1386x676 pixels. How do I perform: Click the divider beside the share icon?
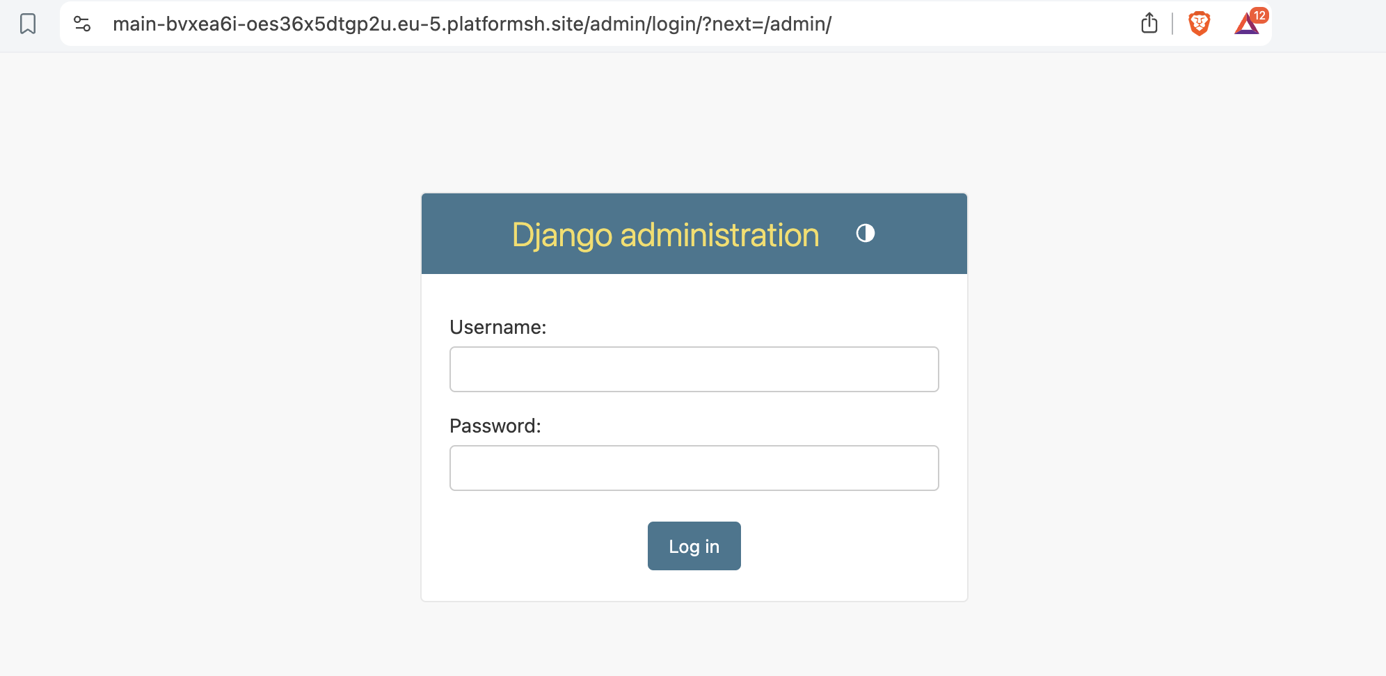point(1172,24)
